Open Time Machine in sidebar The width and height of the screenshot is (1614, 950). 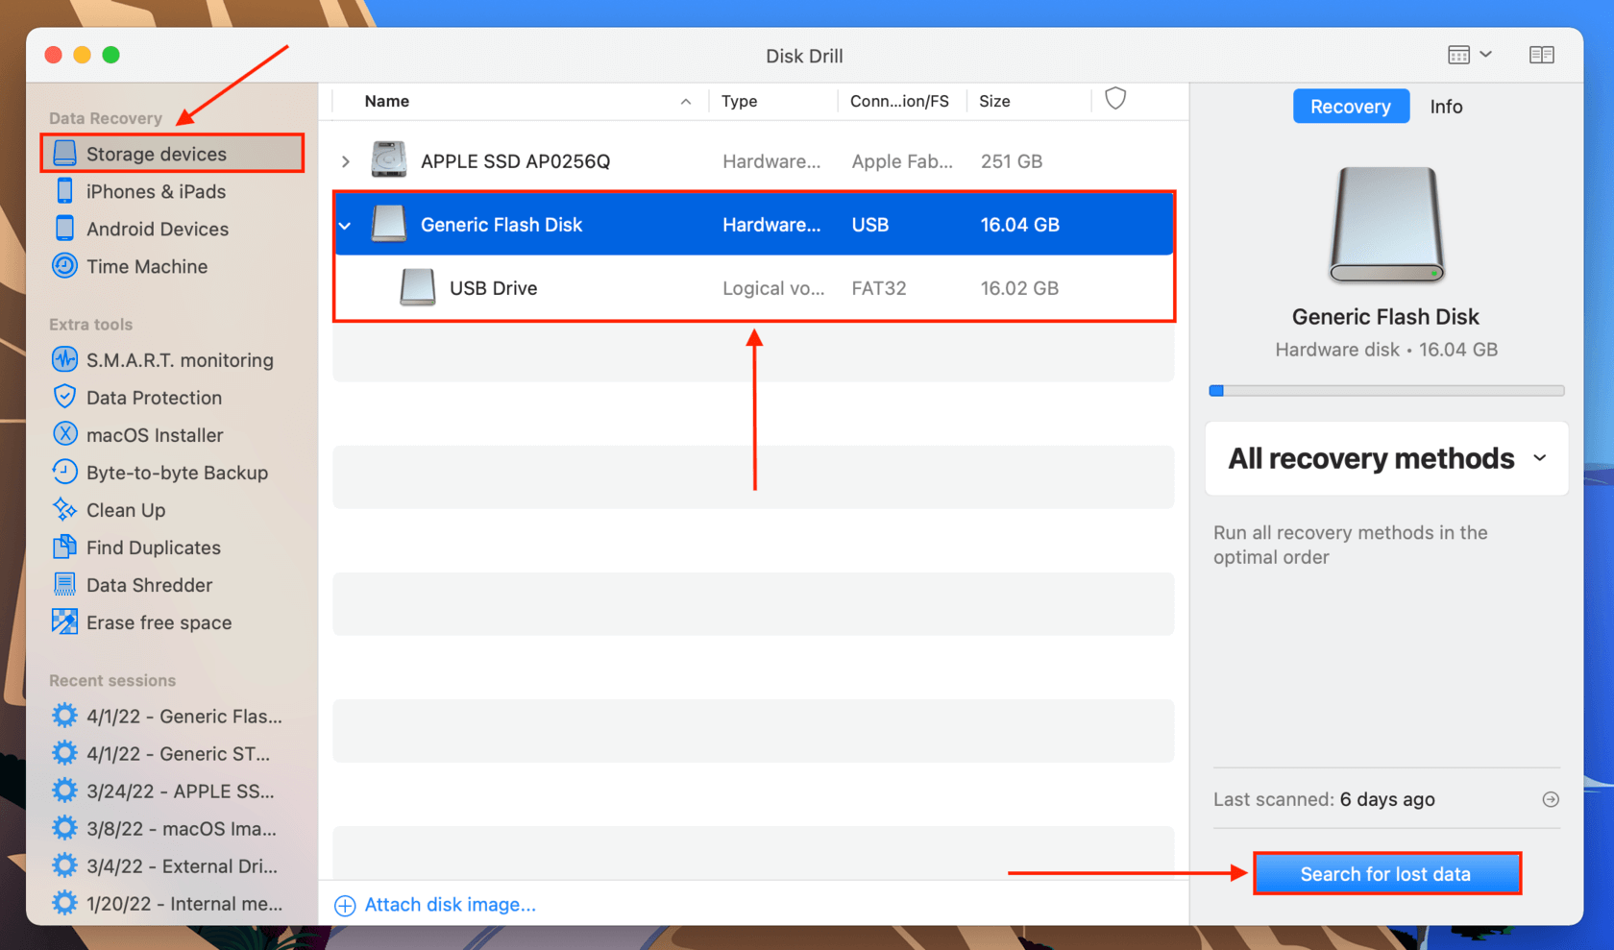pyautogui.click(x=130, y=266)
